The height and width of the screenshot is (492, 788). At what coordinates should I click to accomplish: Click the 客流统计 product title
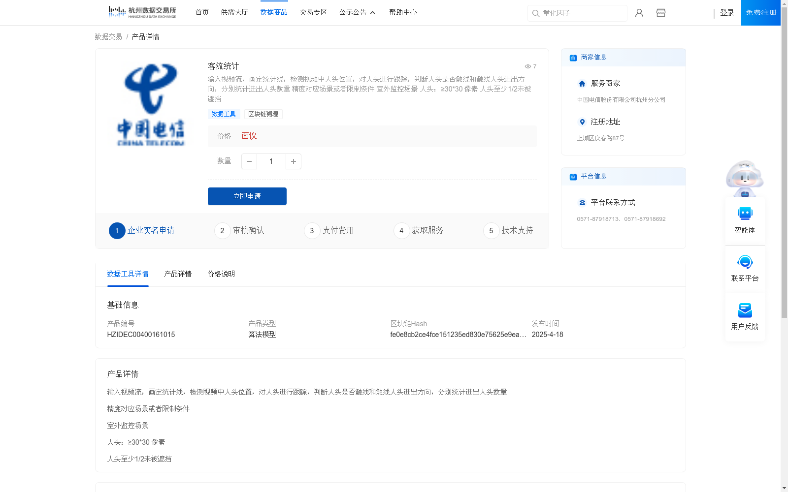[223, 66]
